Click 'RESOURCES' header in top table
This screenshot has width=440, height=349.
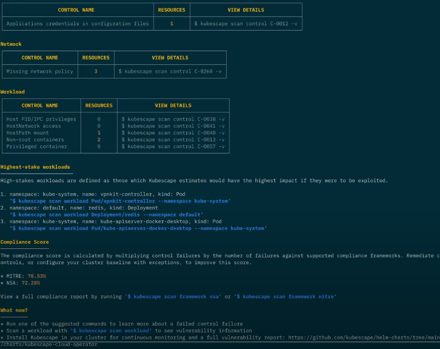tap(172, 10)
